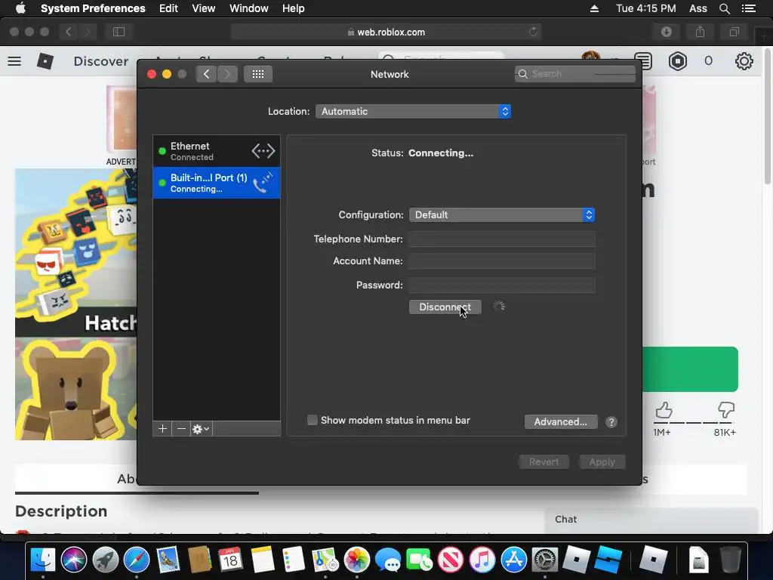Click Safari page vertical scrollbar
The image size is (773, 580).
pos(768,116)
